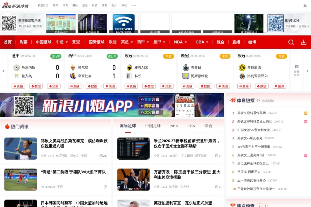The width and height of the screenshot is (311, 207).
Task: Click the 皇家社会 team crest
Action: (x=73, y=76)
